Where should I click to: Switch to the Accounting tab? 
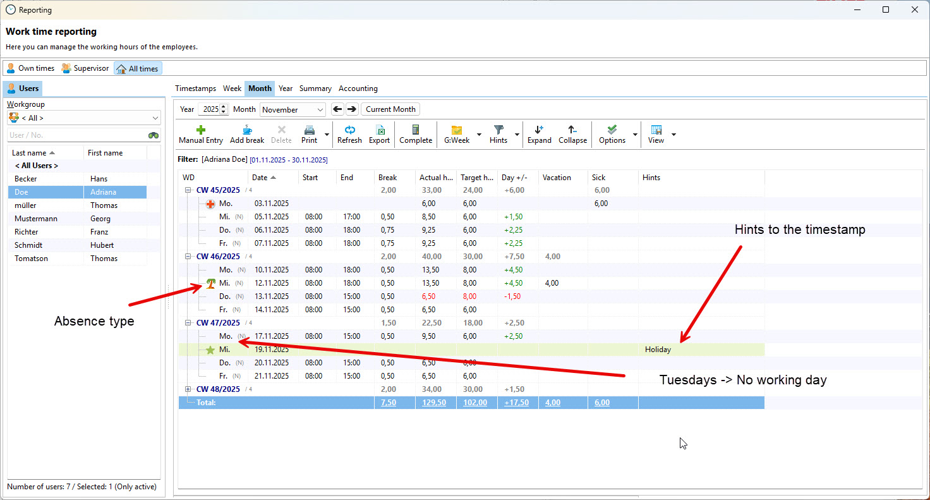click(x=358, y=88)
